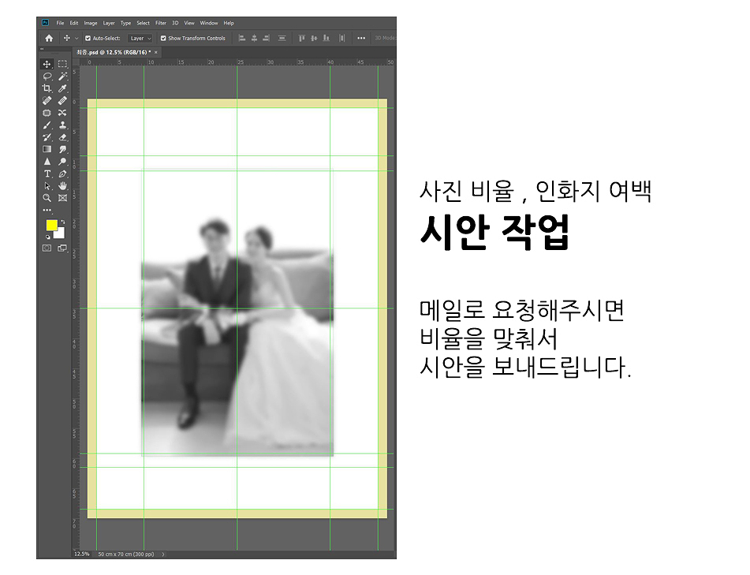The image size is (750, 575).
Task: Open the Select menu
Action: 143,23
